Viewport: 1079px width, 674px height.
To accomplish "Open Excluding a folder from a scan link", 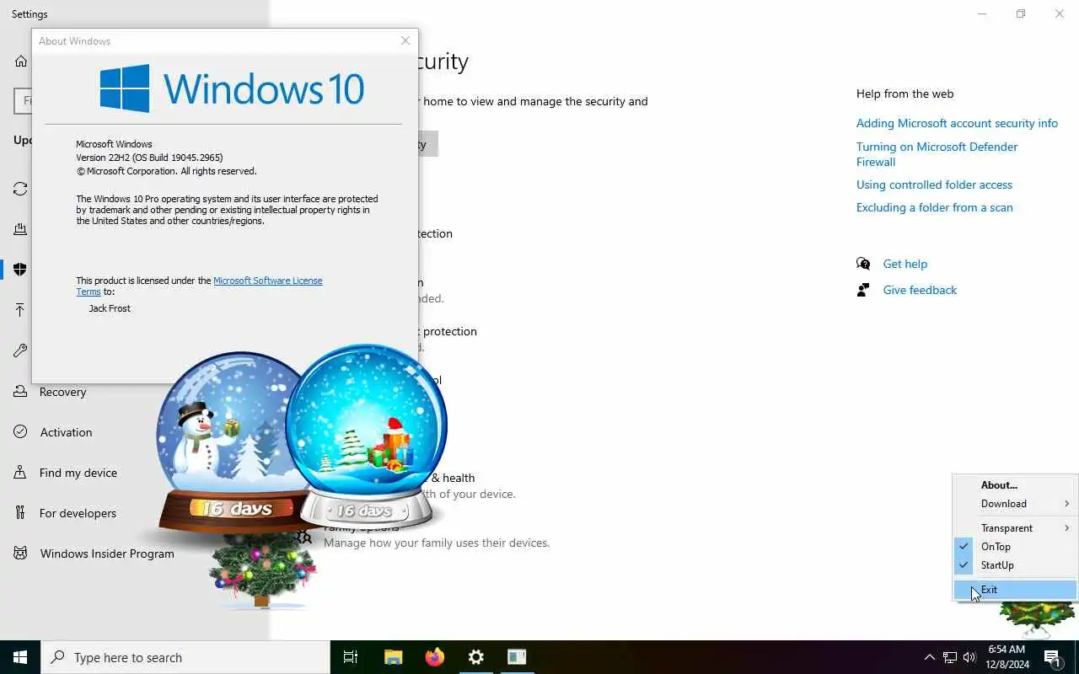I will click(x=934, y=207).
